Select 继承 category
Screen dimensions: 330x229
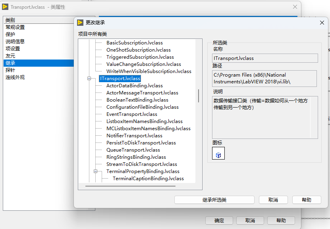click(39, 63)
